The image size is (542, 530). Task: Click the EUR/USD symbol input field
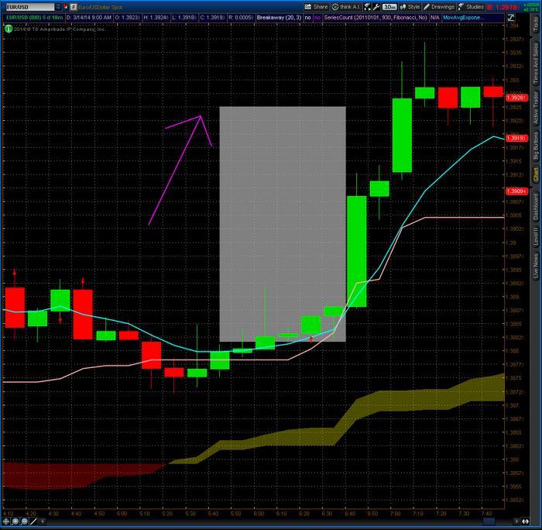(30, 7)
